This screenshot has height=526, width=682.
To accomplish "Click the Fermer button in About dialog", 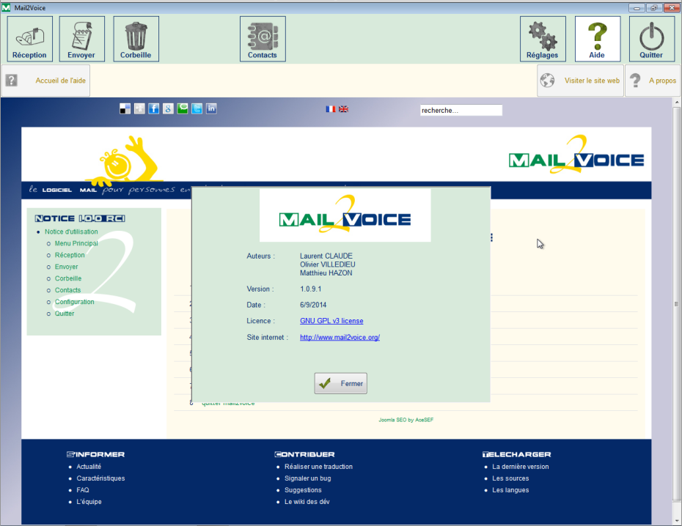I will (340, 384).
